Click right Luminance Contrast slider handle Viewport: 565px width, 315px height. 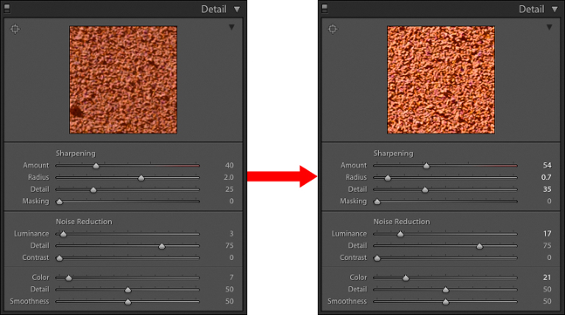377,258
